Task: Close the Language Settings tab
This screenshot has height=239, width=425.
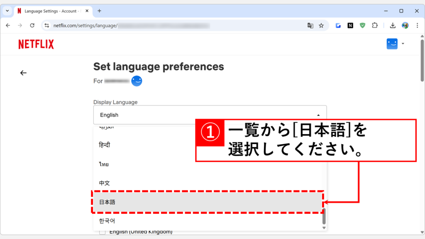Action: point(87,11)
